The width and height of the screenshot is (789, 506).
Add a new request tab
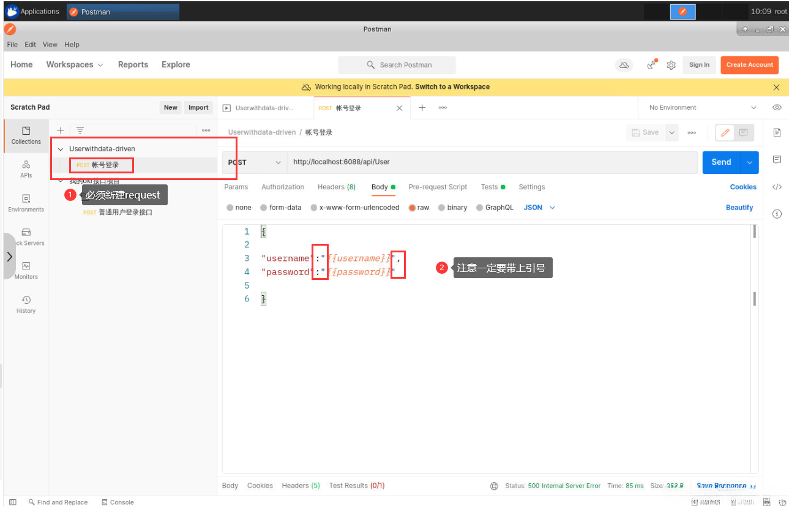pos(422,107)
